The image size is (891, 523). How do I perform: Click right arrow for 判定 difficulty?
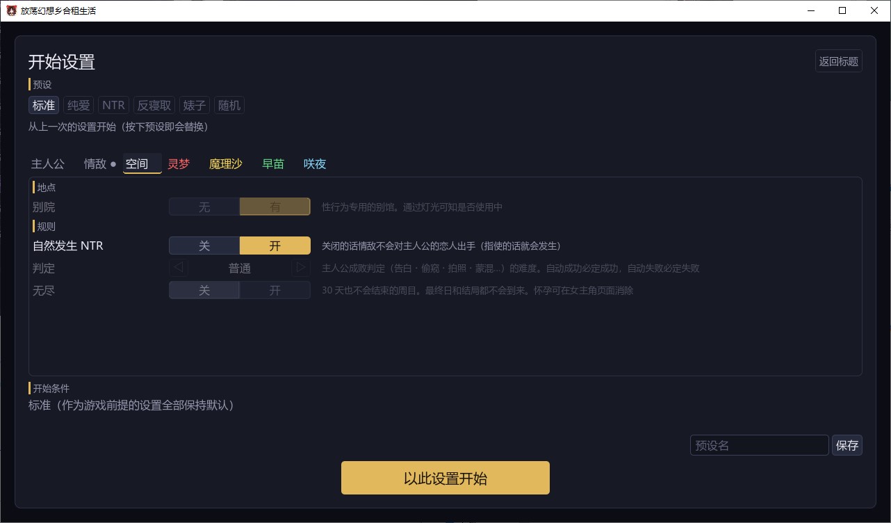point(300,268)
